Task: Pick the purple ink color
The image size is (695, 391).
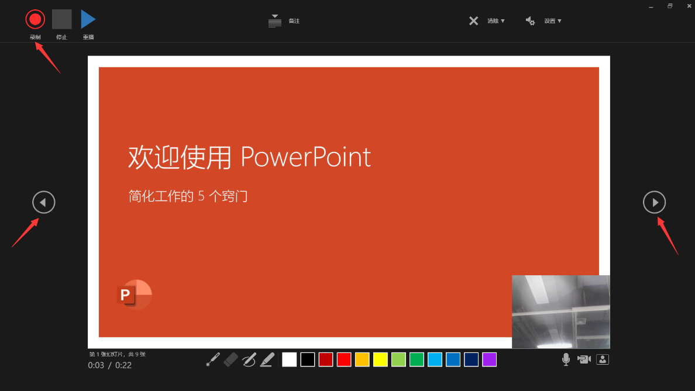Action: coord(489,359)
